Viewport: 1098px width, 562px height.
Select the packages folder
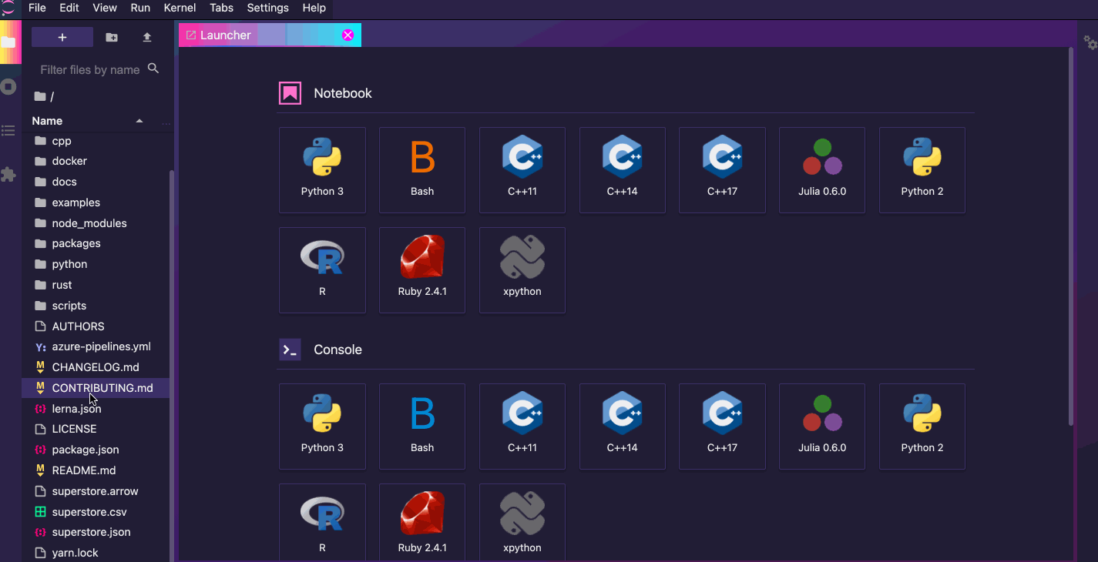(96, 243)
